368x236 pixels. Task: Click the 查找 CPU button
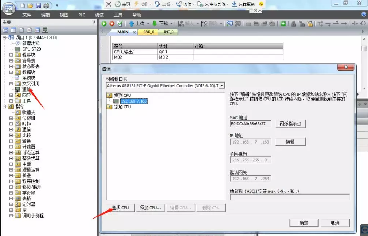(x=120, y=208)
